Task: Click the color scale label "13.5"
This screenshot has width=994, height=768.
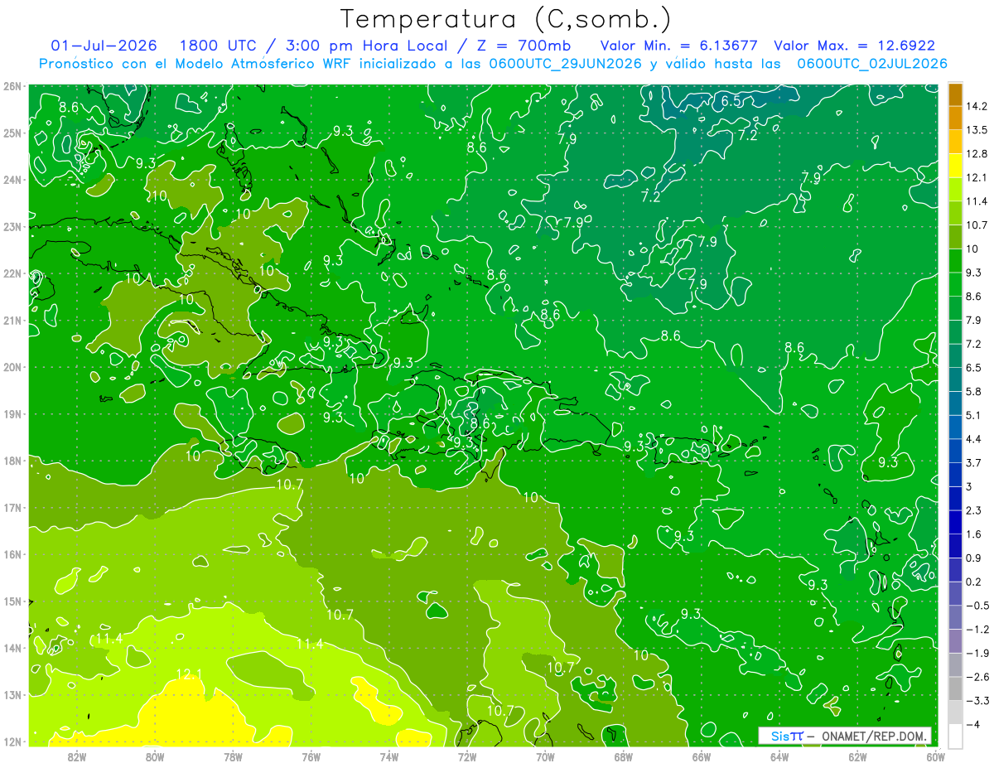Action: (976, 130)
